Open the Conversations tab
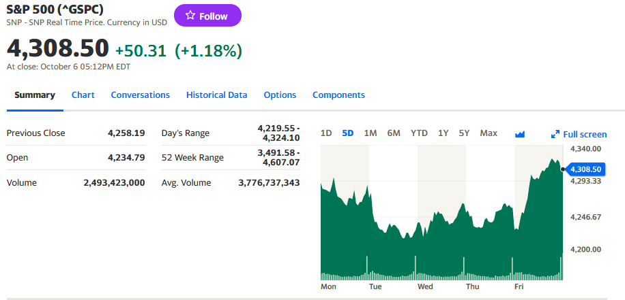The image size is (625, 300). (x=141, y=95)
